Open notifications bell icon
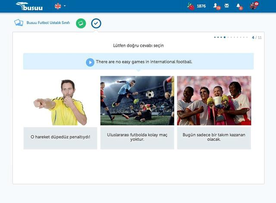Viewport: 276px width, 203px height. 239,6
